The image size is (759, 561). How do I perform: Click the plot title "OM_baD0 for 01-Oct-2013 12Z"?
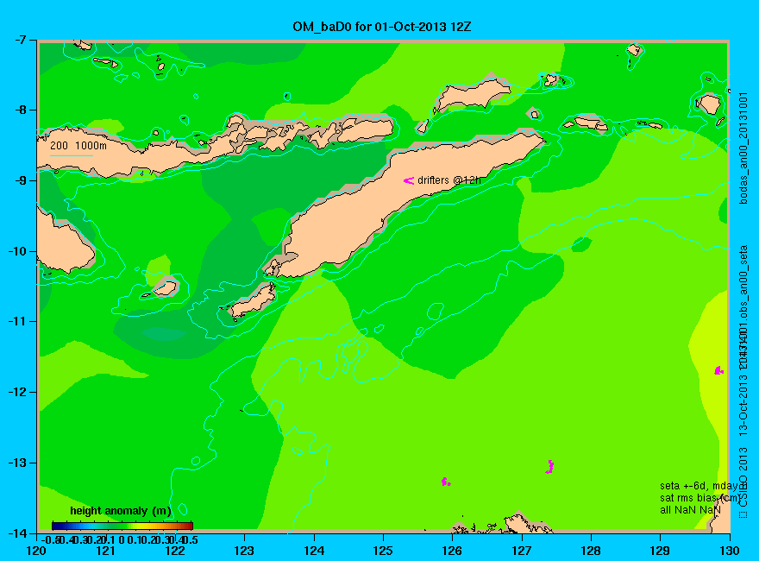tap(381, 26)
